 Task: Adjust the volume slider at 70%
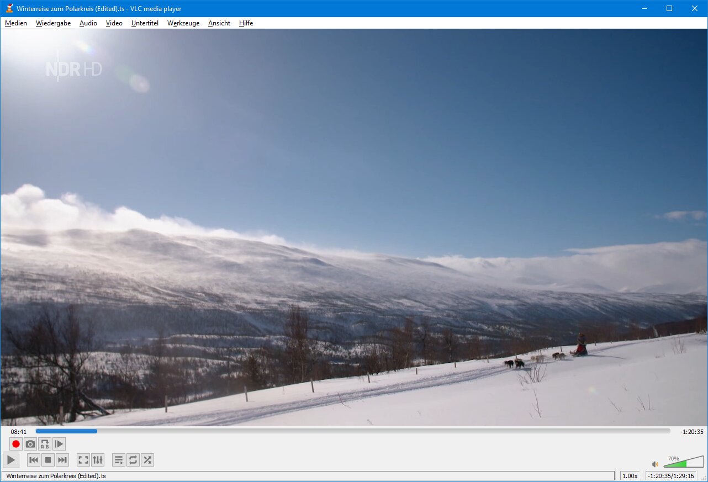[686, 463]
